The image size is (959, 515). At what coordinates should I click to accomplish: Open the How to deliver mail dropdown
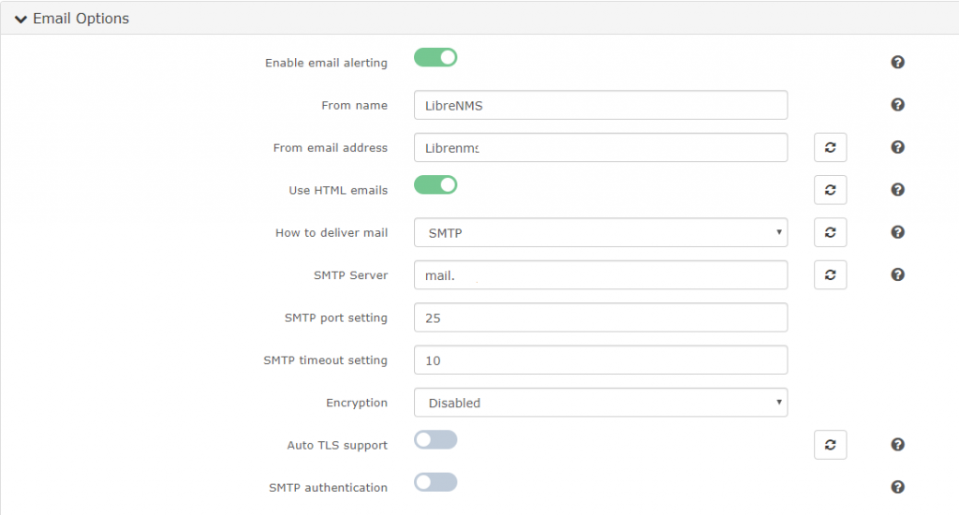600,232
